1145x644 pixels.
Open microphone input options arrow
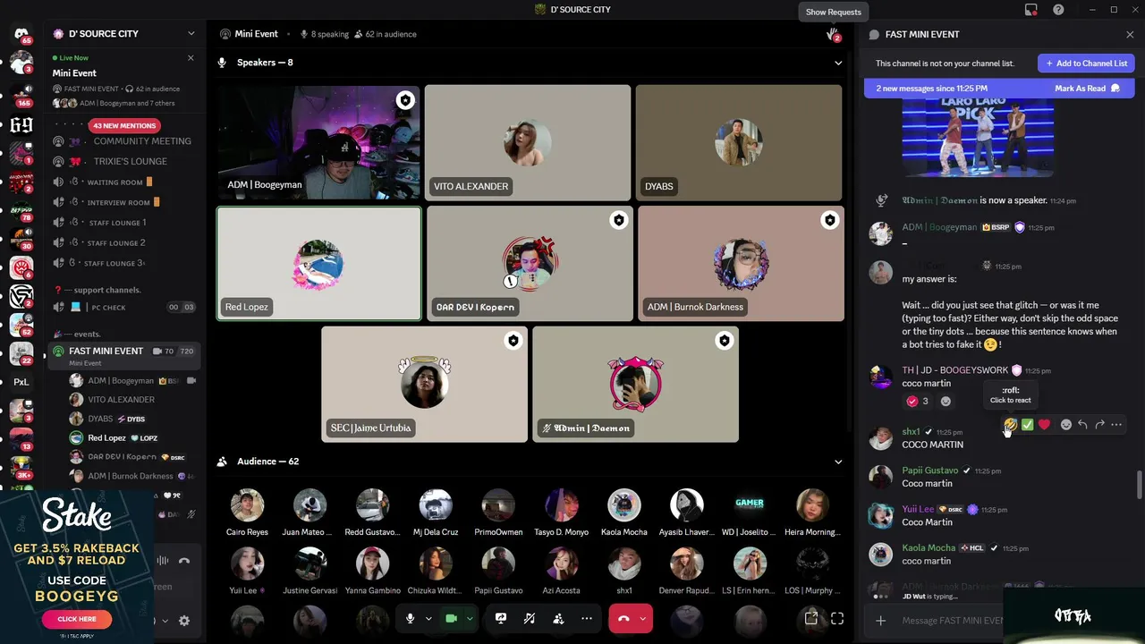(428, 618)
